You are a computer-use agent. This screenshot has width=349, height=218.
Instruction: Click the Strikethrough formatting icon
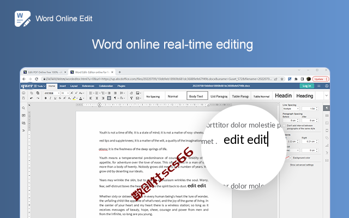60,98
